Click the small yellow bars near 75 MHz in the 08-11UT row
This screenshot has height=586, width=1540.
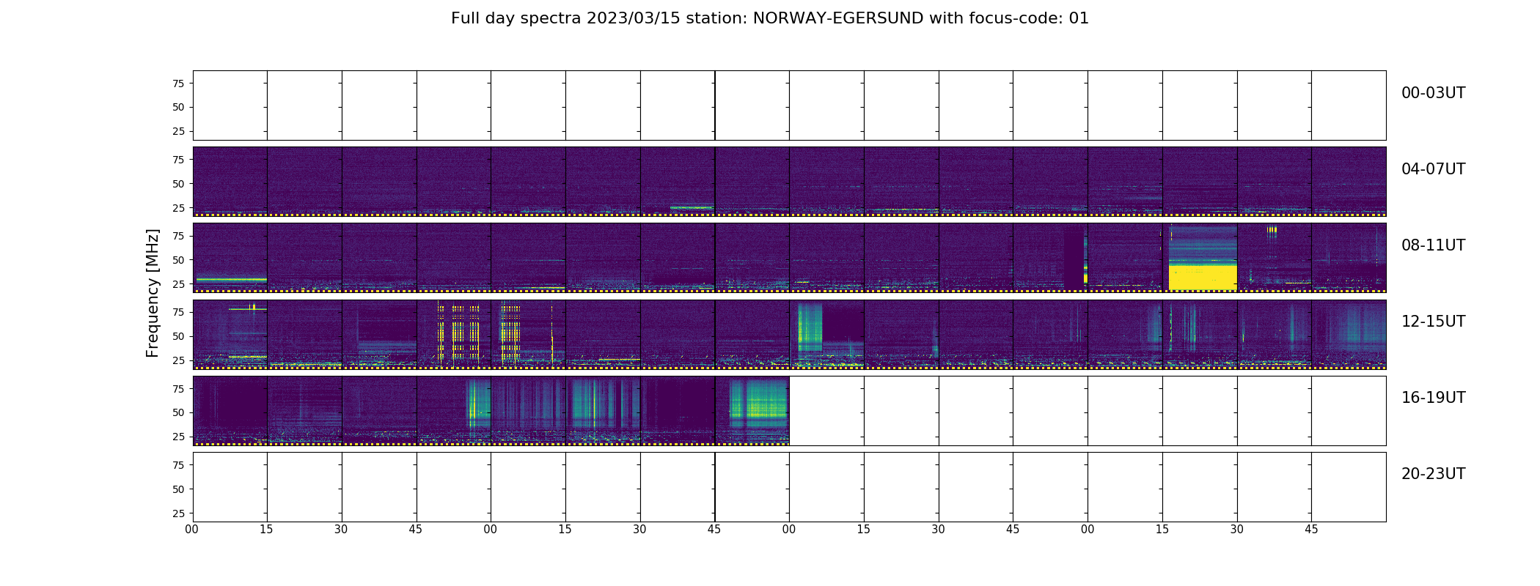point(1272,230)
